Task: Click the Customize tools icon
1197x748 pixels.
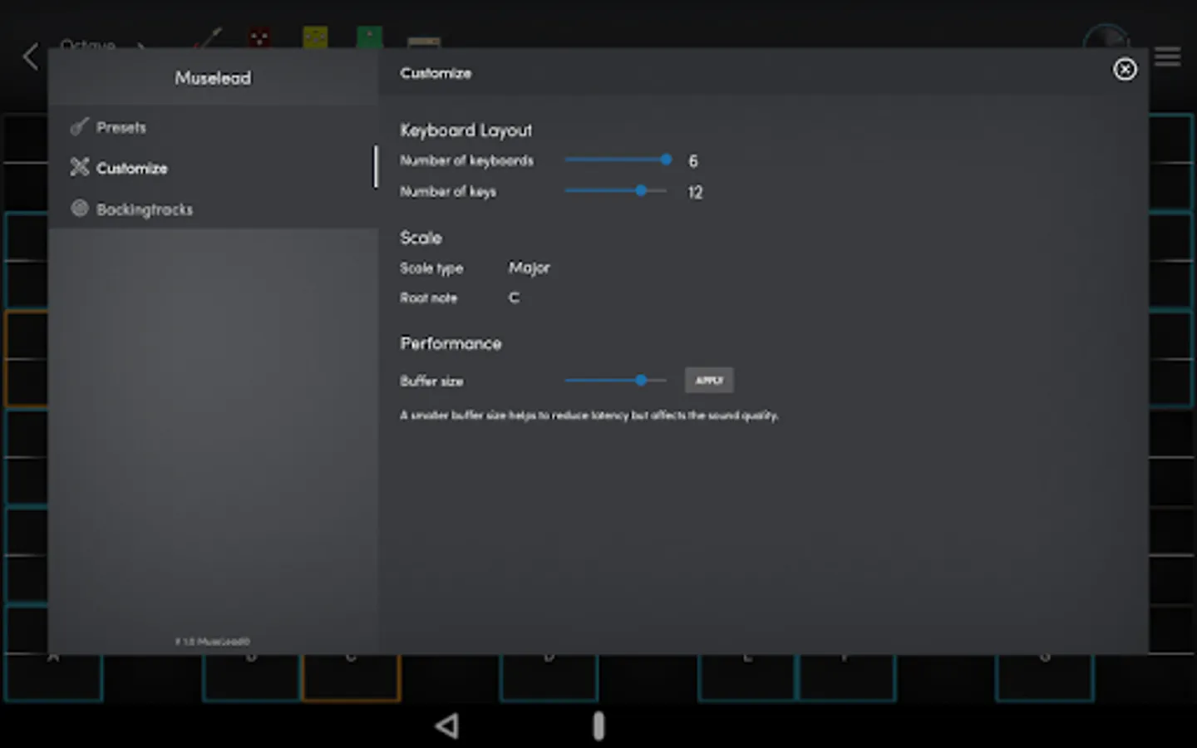Action: [x=79, y=167]
